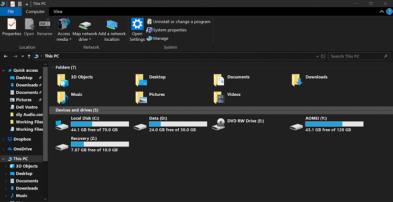Go forward with the right arrow
393x202 pixels.
15,57
